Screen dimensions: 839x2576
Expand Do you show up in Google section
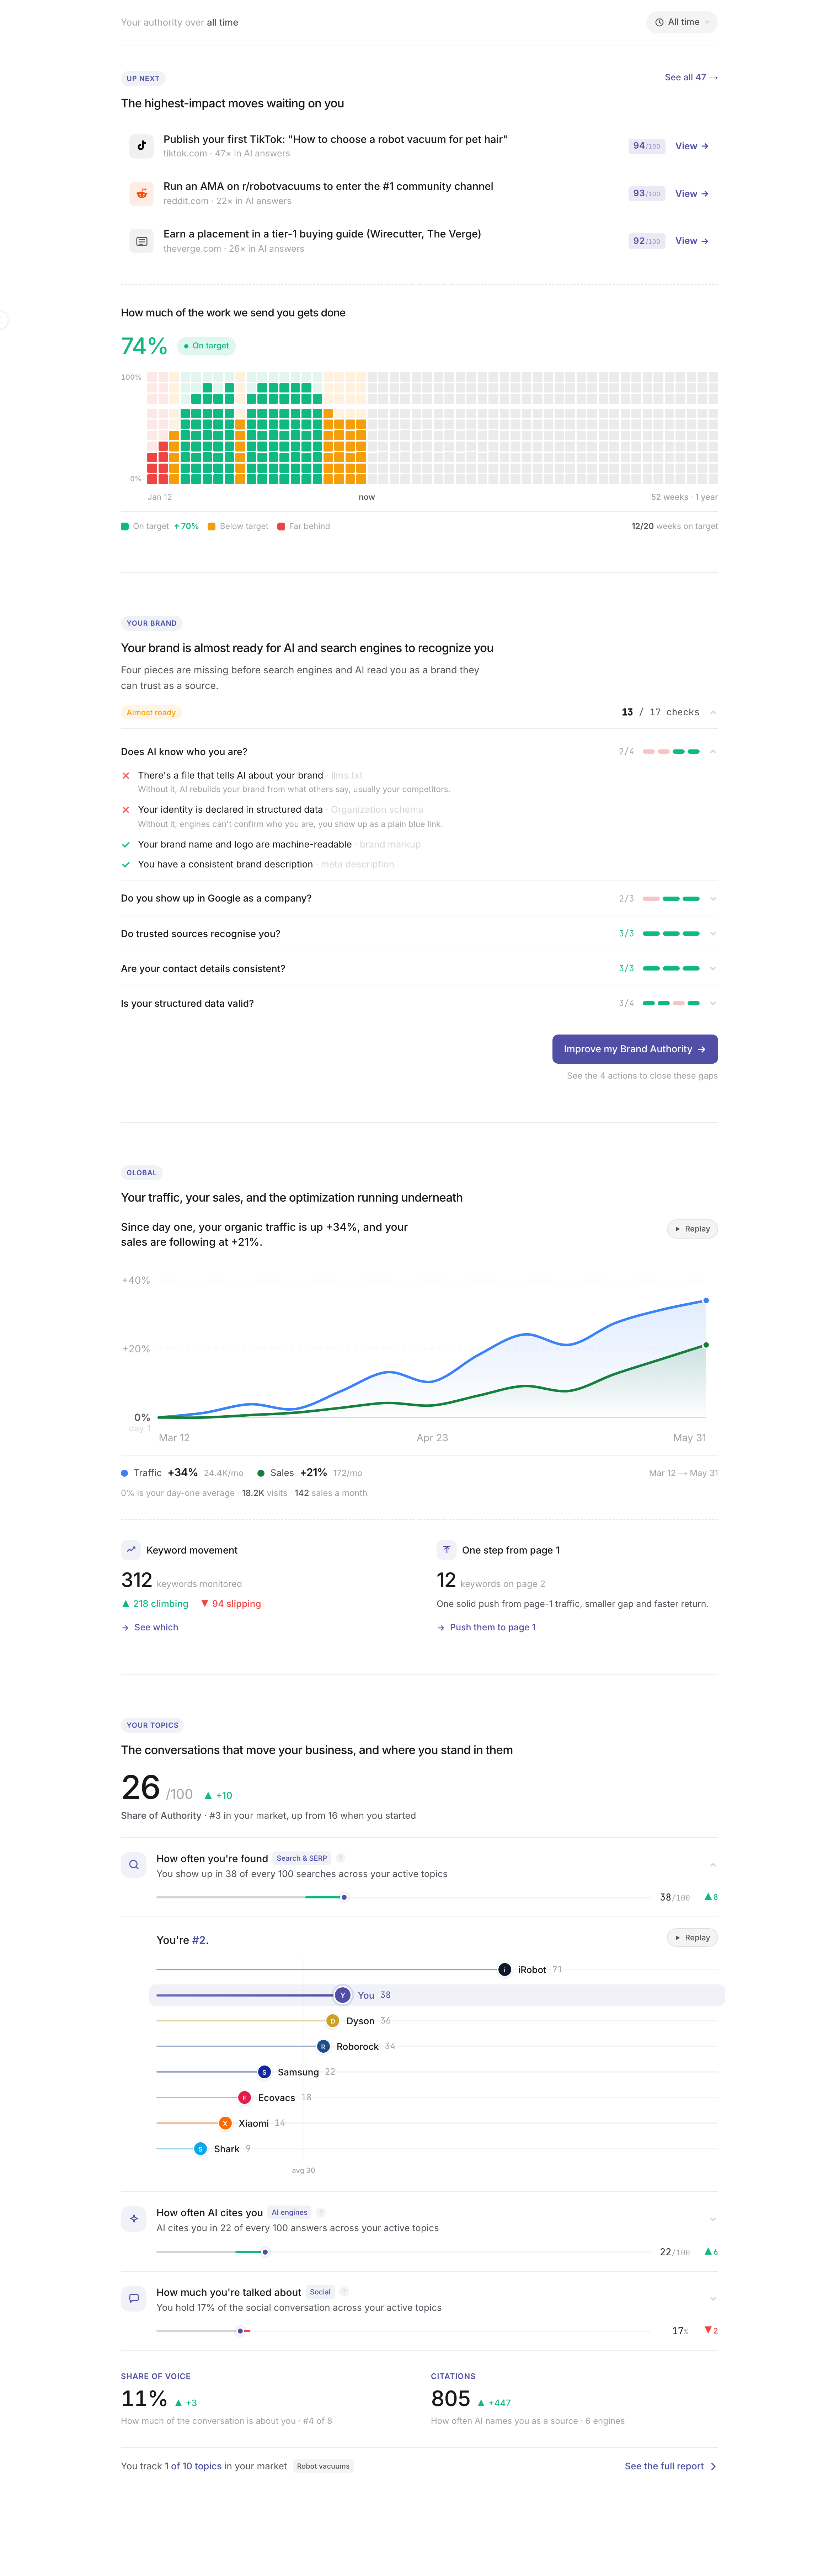[x=713, y=899]
